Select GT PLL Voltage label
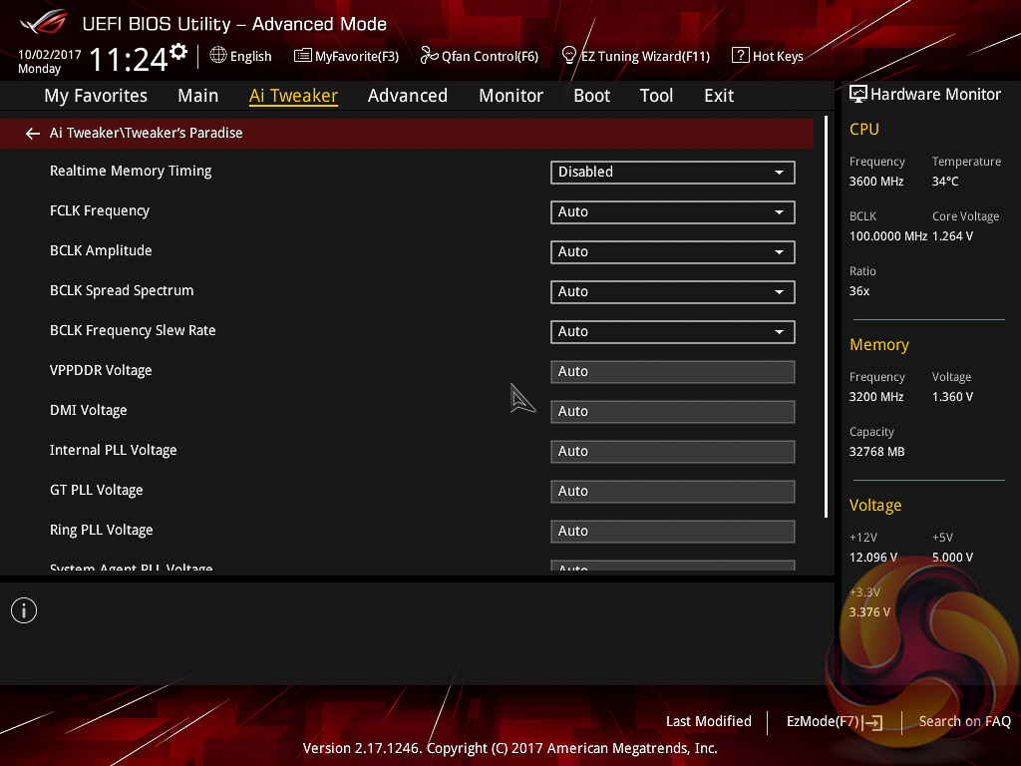Viewport: 1021px width, 766px height. click(97, 490)
